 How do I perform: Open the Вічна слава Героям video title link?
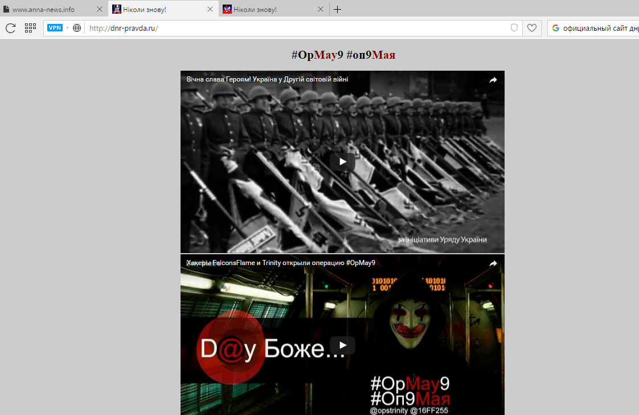(x=267, y=79)
